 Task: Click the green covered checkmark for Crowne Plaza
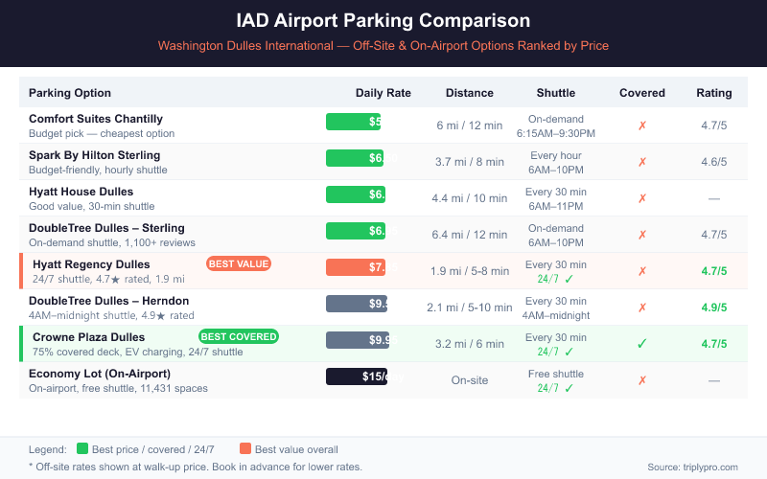642,343
